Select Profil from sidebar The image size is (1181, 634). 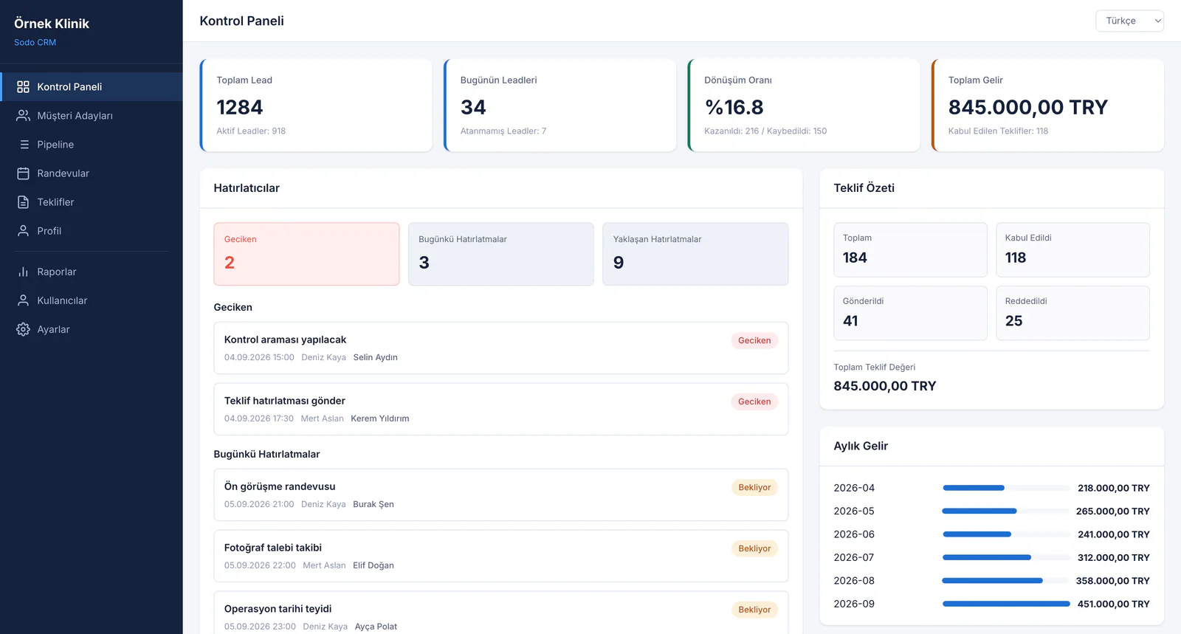(x=92, y=231)
